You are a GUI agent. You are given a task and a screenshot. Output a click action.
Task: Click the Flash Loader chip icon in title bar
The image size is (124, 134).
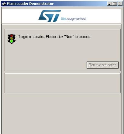point(4,4)
